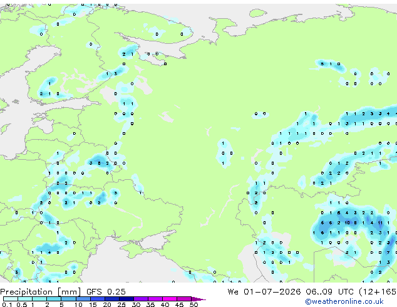Click the 35 label under the legend
This screenshot has height=307, width=397.
coord(150,304)
